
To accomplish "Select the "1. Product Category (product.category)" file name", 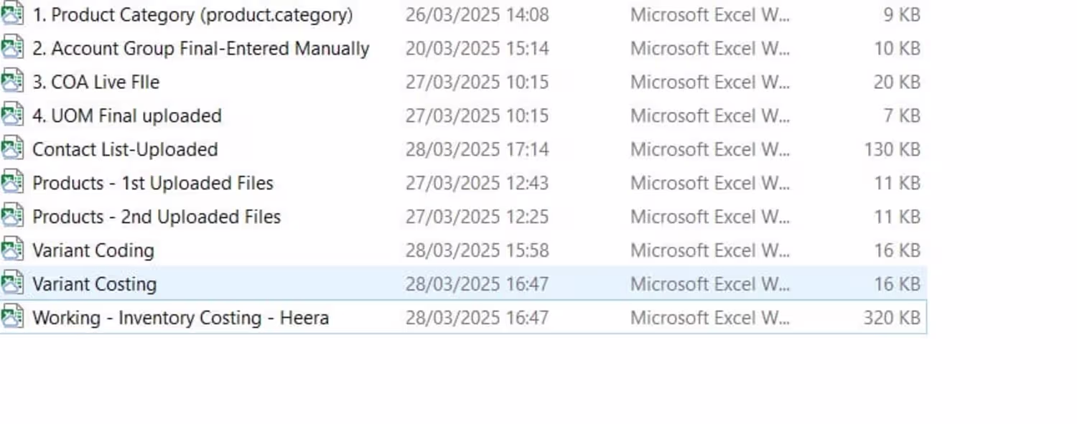I will [192, 15].
